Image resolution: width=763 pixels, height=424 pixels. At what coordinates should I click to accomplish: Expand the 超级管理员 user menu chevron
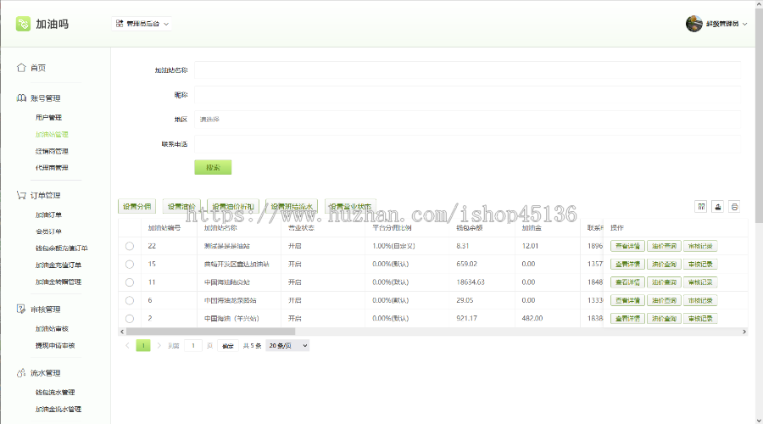point(745,24)
